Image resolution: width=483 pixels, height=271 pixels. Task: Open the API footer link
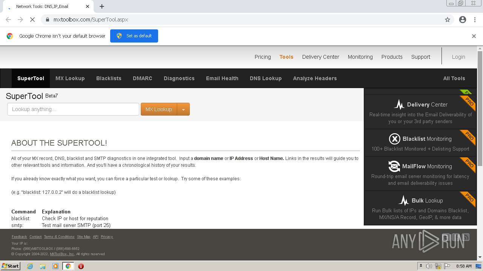click(95, 237)
